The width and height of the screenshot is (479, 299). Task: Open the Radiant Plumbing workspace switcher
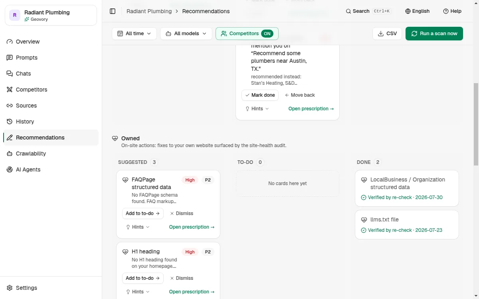[51, 16]
